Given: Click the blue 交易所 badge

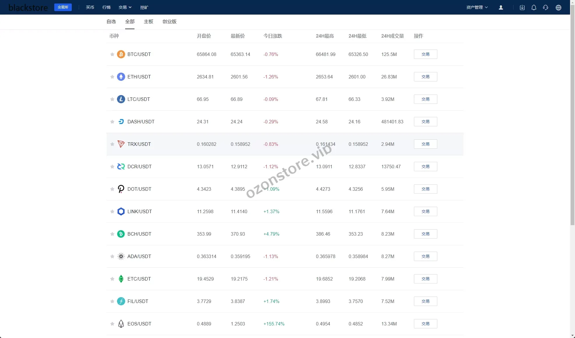Looking at the screenshot, I should click(x=63, y=7).
